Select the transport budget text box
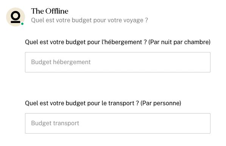The image size is (226, 146). [x=118, y=123]
